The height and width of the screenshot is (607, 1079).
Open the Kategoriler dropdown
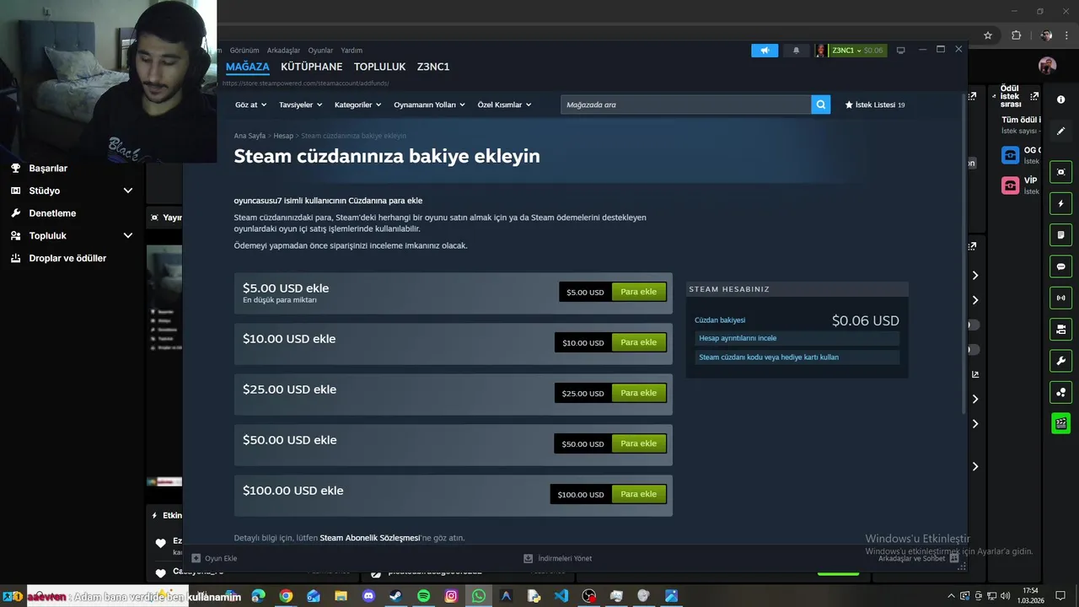(x=357, y=105)
